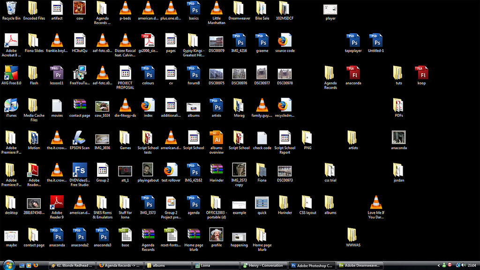Launch Firefox from the quick launch bar
480x270 pixels.
coord(36,265)
